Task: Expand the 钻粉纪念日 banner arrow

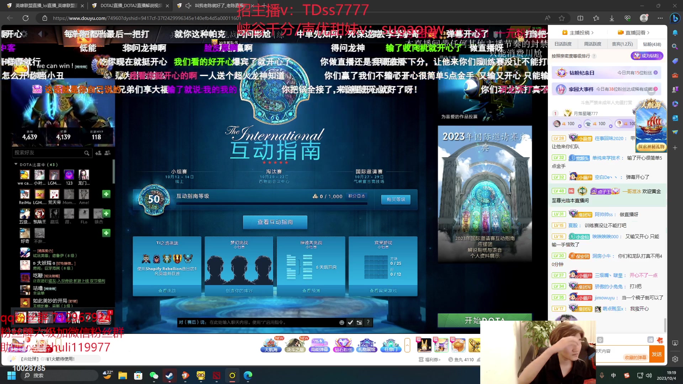Action: click(656, 73)
